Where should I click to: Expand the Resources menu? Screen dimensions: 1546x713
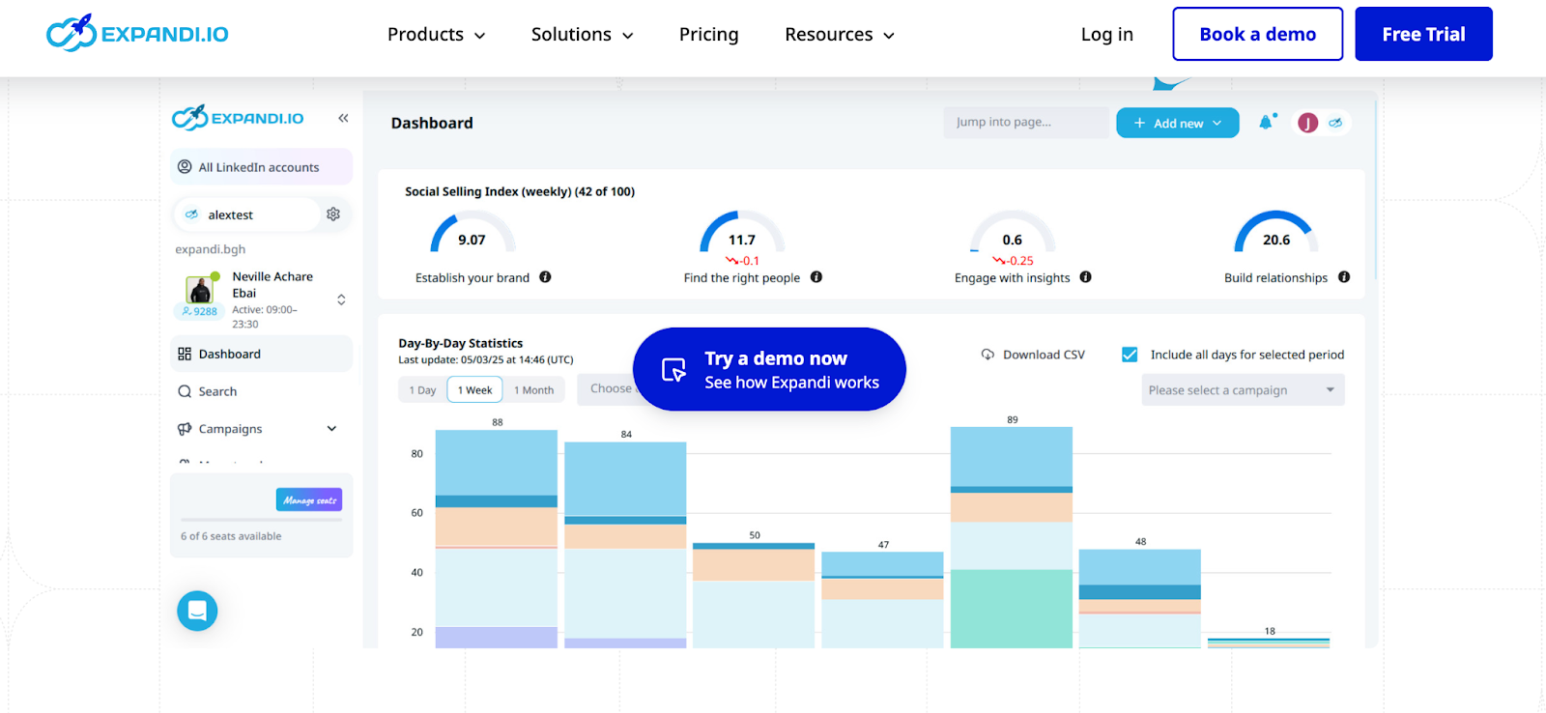(x=839, y=35)
